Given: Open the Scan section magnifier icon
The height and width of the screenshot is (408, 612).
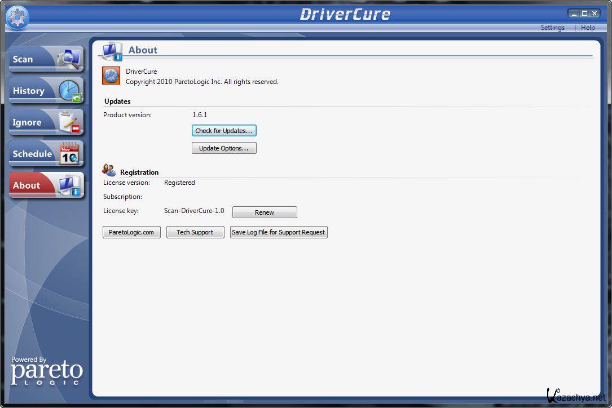Looking at the screenshot, I should 71,59.
